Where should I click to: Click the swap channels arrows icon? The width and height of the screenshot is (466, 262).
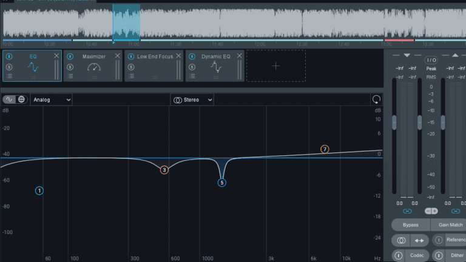419,240
